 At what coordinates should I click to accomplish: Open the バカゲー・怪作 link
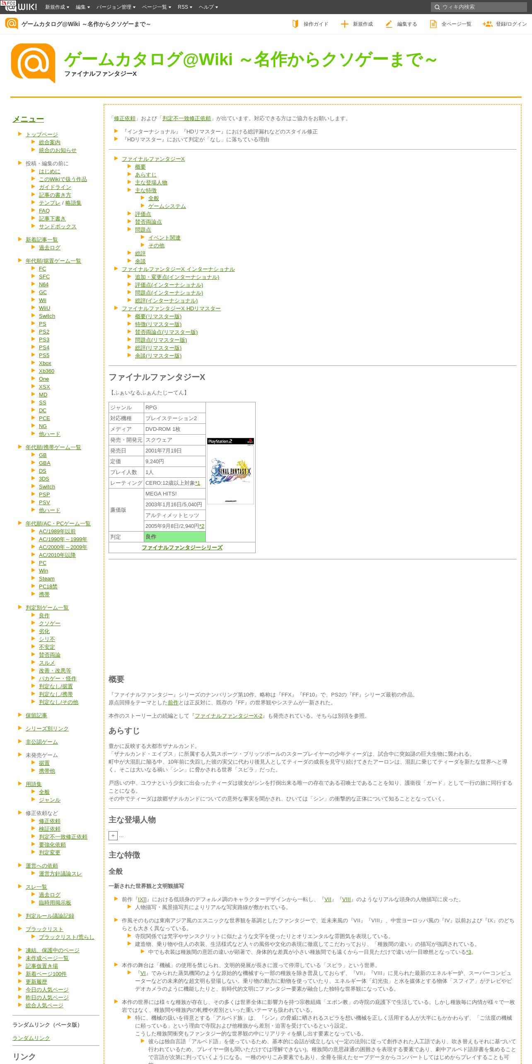pos(58,679)
